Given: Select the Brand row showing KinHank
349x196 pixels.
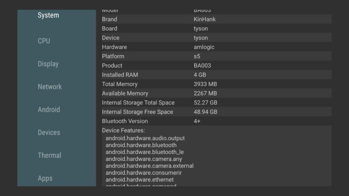Looking at the screenshot, I should point(216,19).
